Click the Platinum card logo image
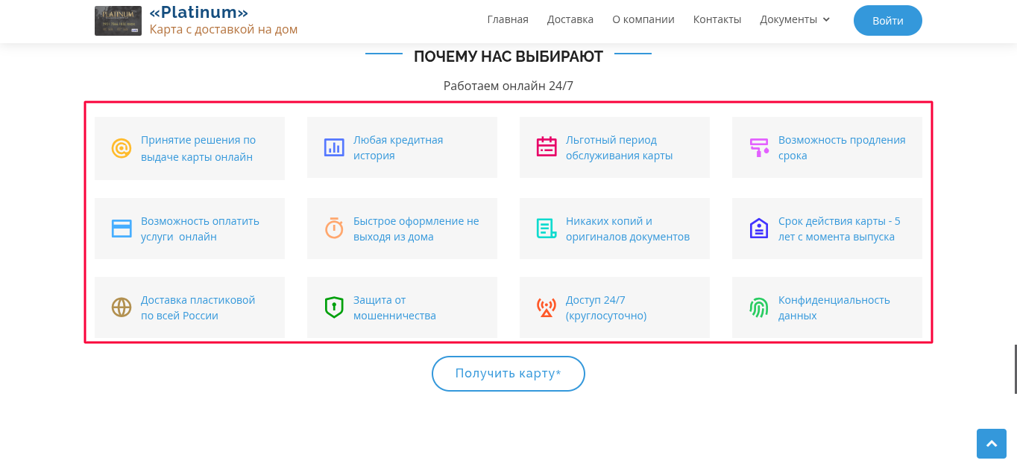Image resolution: width=1017 pixels, height=469 pixels. click(118, 21)
